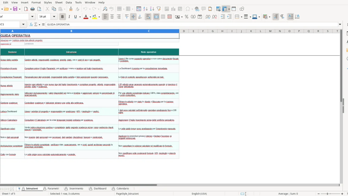Viewport: 348px width, 196px height.
Task: Open the Freeze Rows and Columns dropdown arrow
Action: click(229, 9)
